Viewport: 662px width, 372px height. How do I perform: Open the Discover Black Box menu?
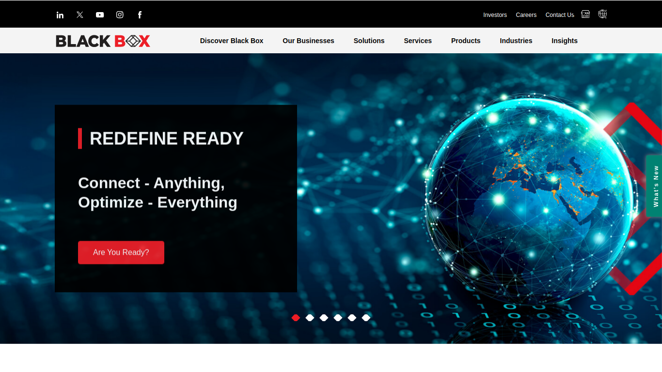coord(232,41)
